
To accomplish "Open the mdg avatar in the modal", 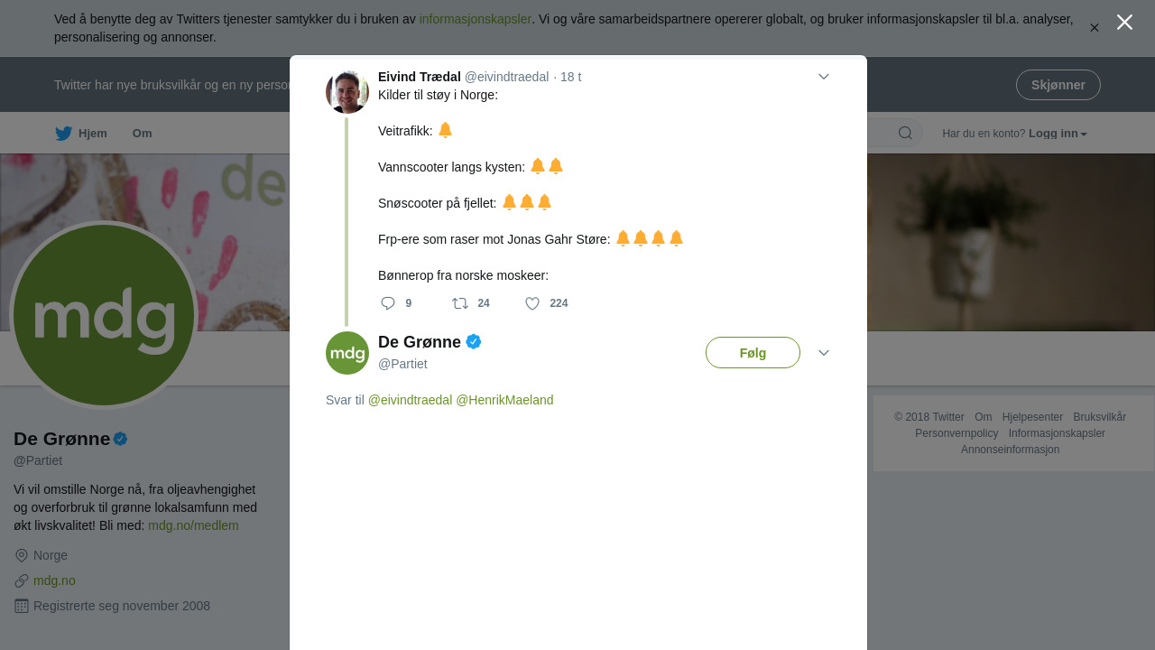I will [x=347, y=353].
